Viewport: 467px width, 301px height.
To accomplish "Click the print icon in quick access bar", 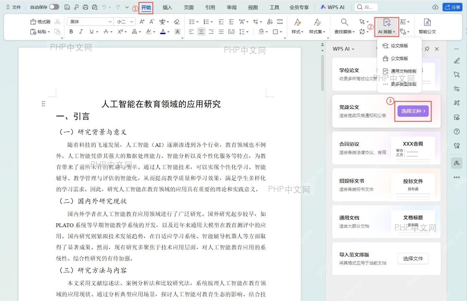I will click(x=85, y=7).
